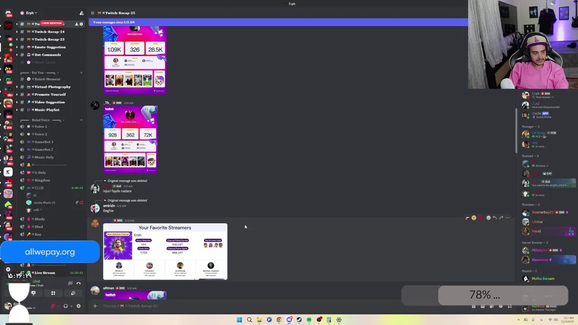The image size is (578, 325).
Task: Click plus attach button in message box
Action: [x=95, y=306]
